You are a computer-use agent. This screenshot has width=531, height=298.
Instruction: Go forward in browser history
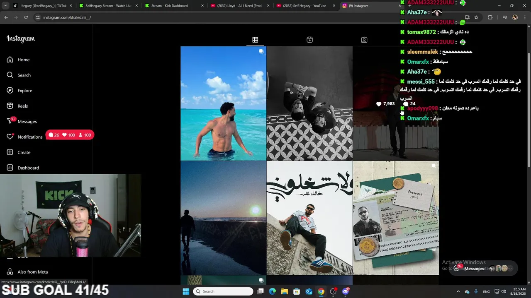16,17
